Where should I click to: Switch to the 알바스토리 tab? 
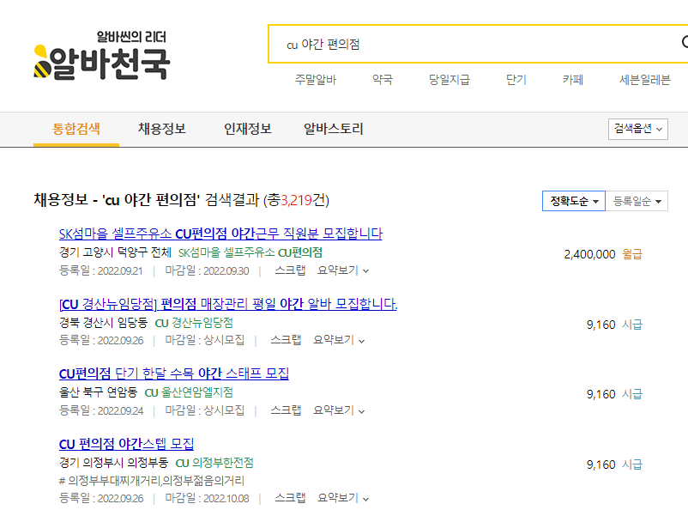(334, 129)
